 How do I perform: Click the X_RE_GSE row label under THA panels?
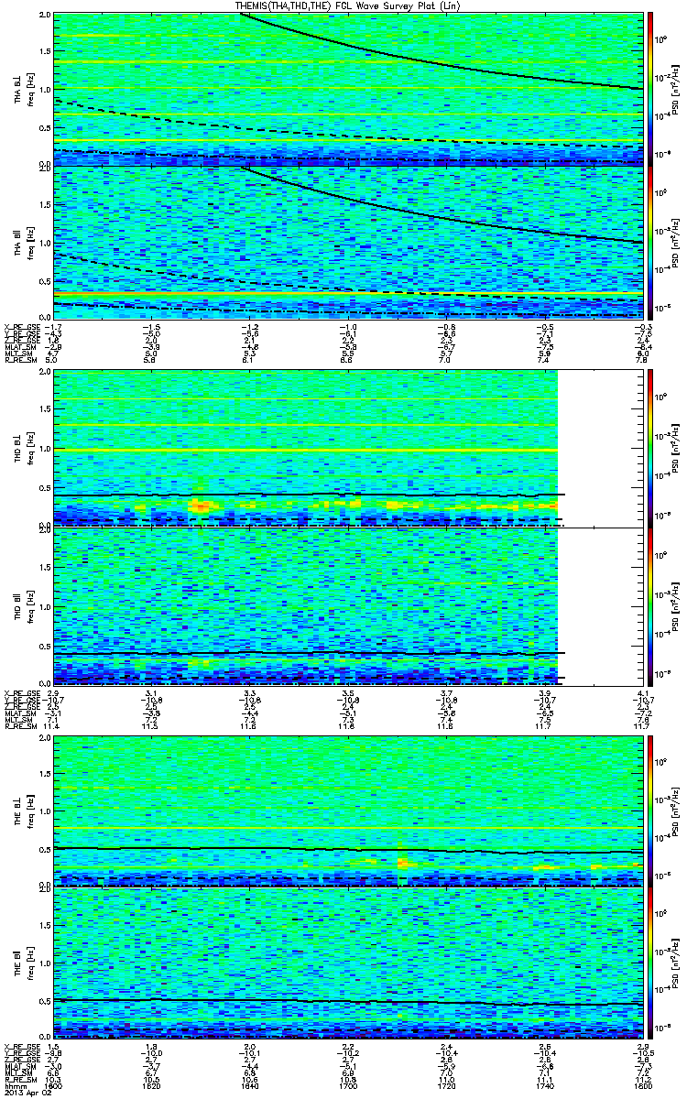tap(18, 326)
